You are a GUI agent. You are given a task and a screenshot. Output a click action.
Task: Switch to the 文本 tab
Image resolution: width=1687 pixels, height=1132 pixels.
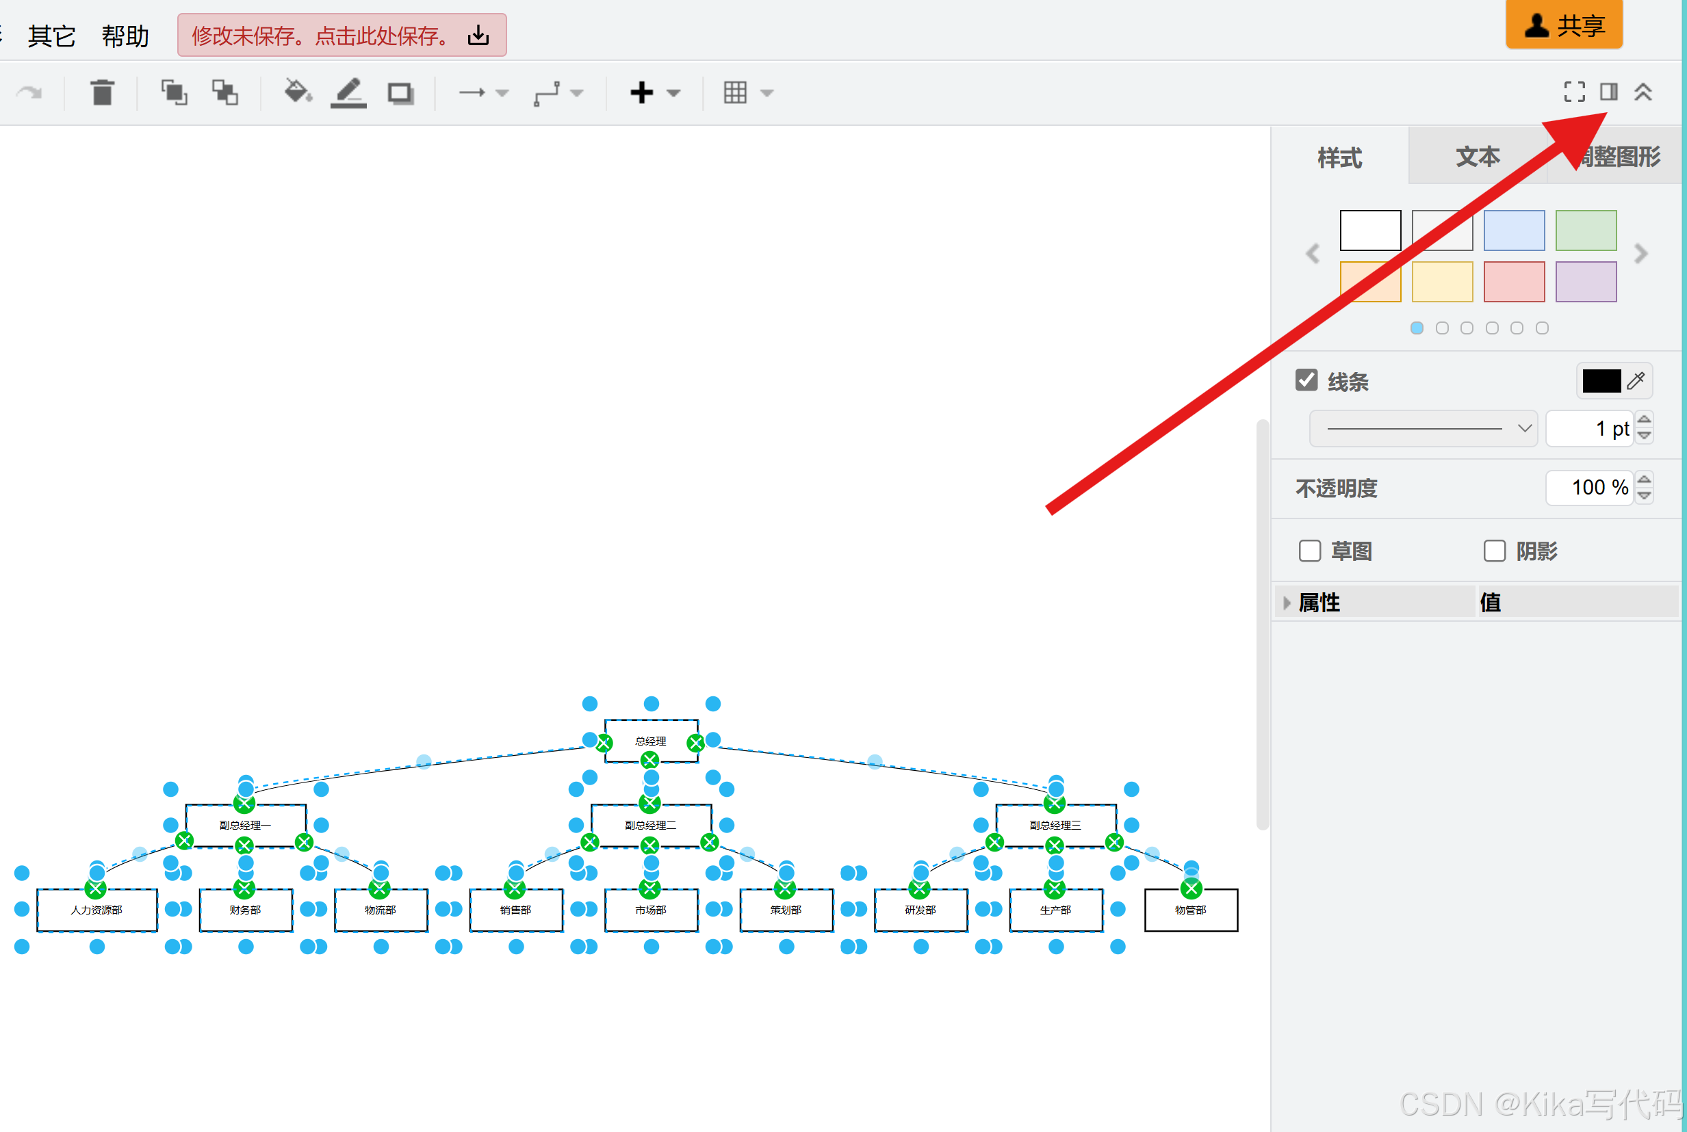(1477, 157)
